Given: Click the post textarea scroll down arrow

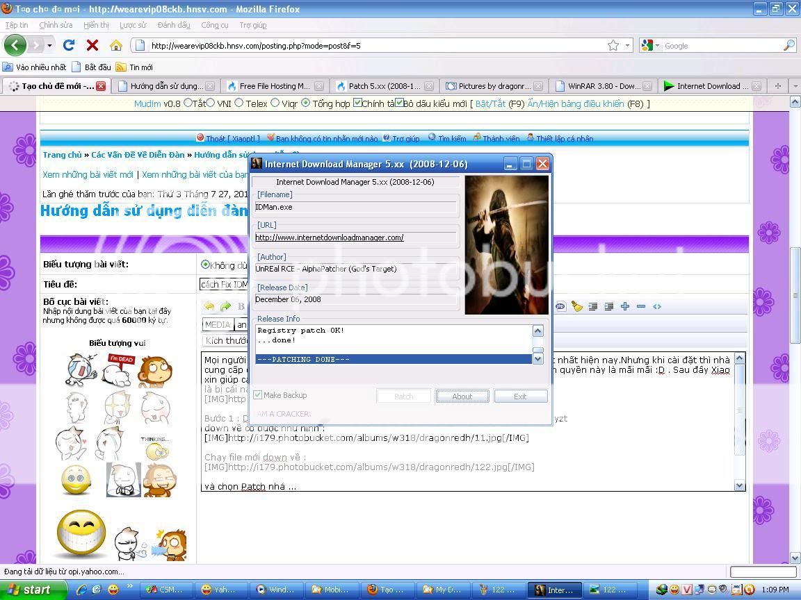Looking at the screenshot, I should (739, 485).
